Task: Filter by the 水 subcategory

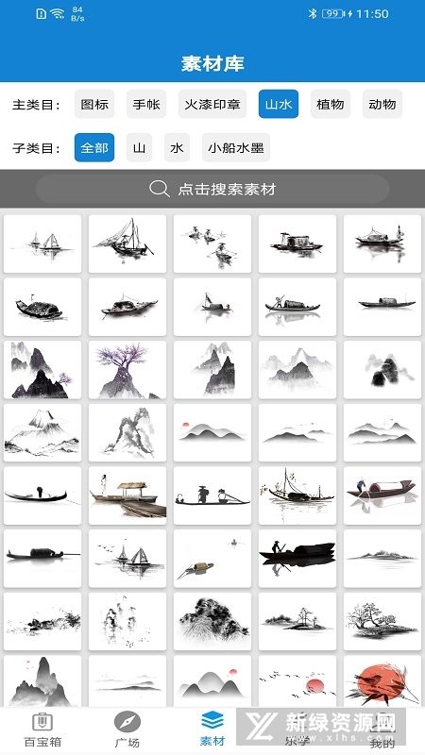Action: (177, 147)
